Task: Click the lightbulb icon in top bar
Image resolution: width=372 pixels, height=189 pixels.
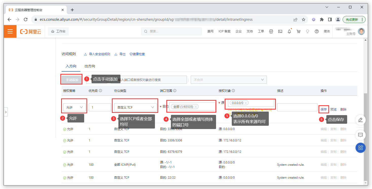Action: coord(308,31)
